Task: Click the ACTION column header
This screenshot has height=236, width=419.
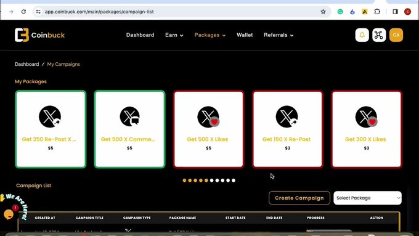Action: [x=376, y=218]
